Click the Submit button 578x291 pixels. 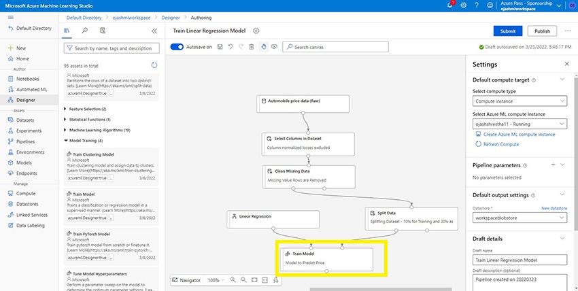(508, 31)
